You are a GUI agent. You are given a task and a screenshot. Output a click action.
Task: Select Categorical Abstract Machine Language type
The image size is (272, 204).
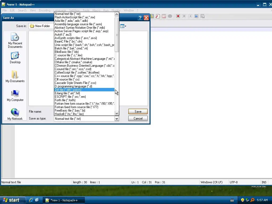pos(84,59)
